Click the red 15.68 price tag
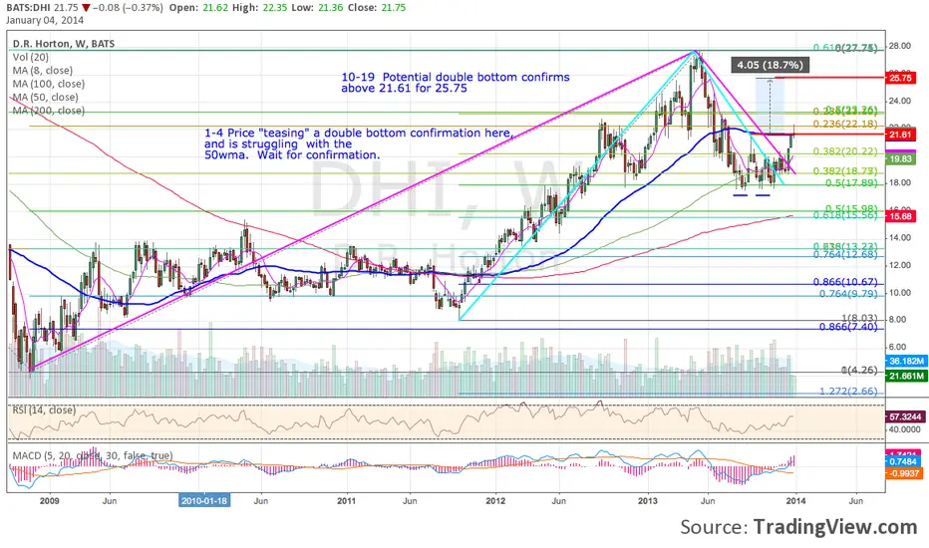This screenshot has height=548, width=929. [x=900, y=216]
